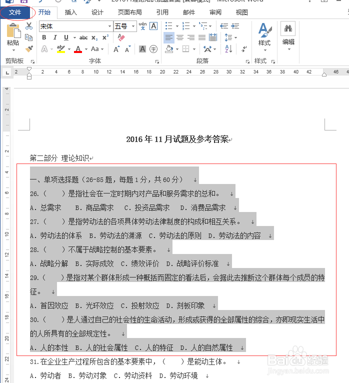Apply distributed alignment
The height and width of the screenshot is (383, 349).
213,37
